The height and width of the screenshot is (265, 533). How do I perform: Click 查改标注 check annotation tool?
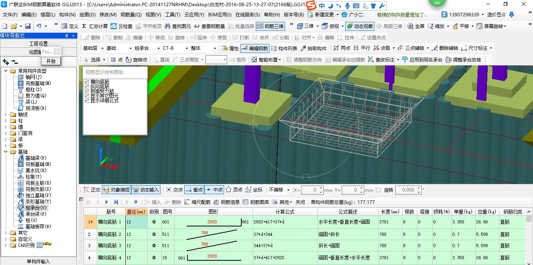click(381, 60)
